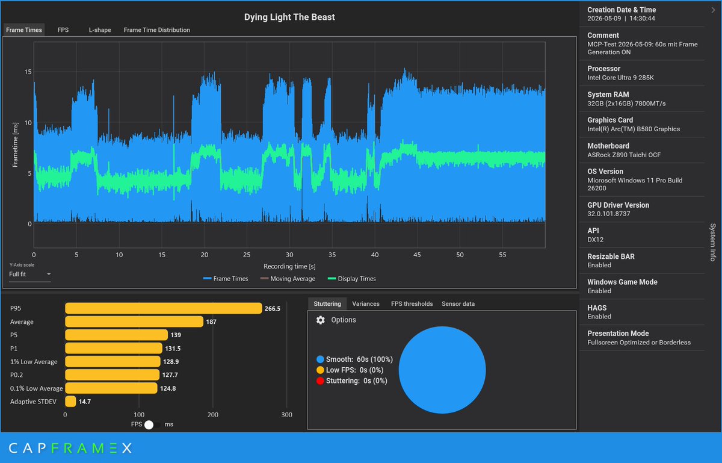
Task: Open the FPS thresholds tab
Action: [x=412, y=303]
